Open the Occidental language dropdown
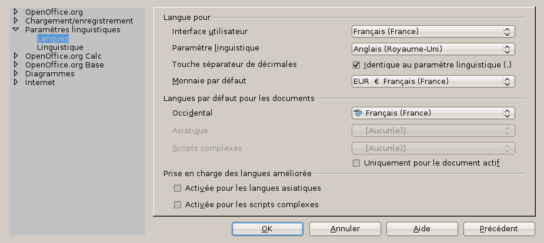The width and height of the screenshot is (544, 243). (x=433, y=113)
